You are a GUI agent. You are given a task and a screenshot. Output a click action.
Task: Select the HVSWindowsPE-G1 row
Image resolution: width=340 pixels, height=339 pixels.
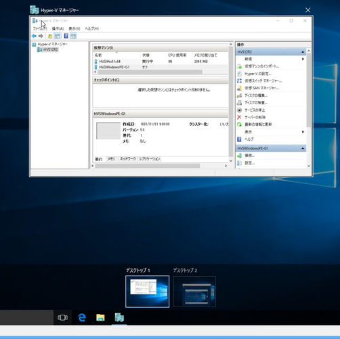pyautogui.click(x=161, y=67)
